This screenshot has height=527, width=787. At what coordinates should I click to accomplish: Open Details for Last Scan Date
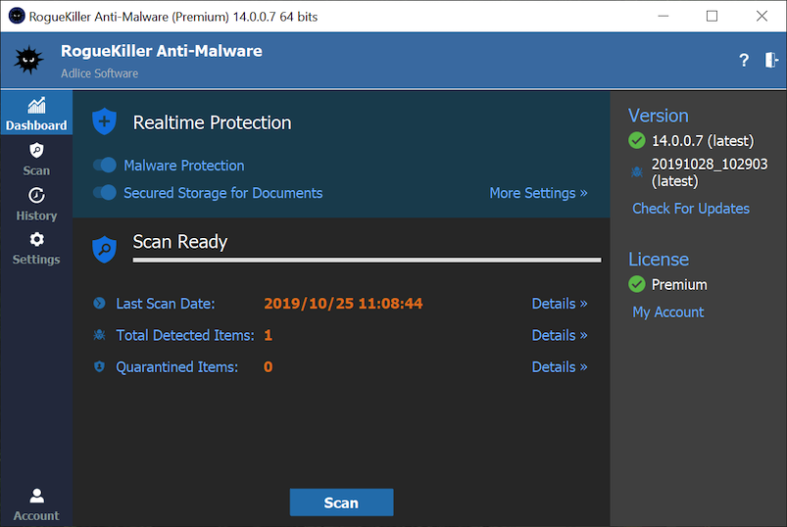pyautogui.click(x=560, y=304)
